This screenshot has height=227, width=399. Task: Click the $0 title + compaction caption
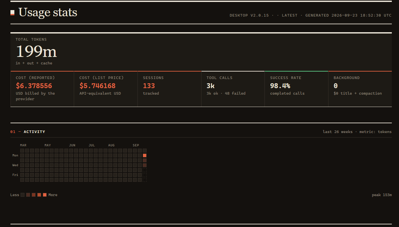358,93
